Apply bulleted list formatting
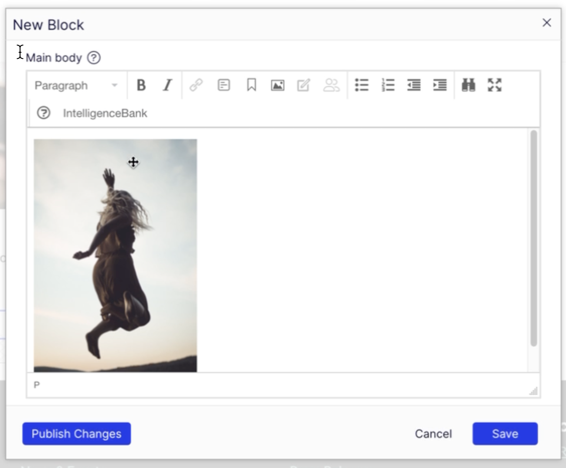 [x=361, y=85]
